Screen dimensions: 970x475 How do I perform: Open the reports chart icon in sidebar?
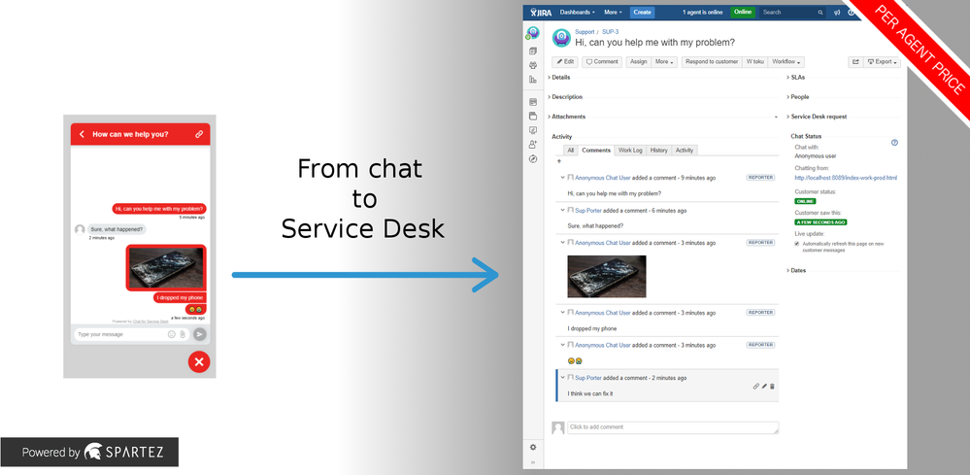(533, 80)
